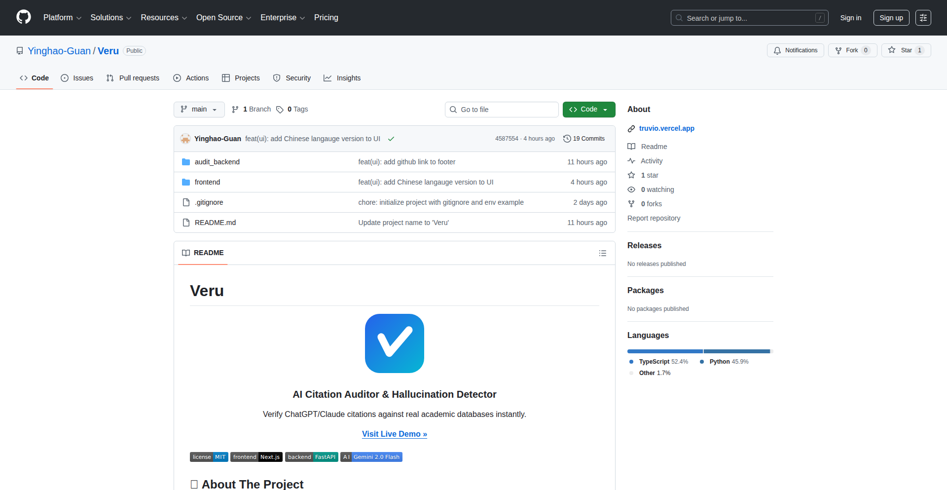Open the .gitignore file

pyautogui.click(x=209, y=202)
